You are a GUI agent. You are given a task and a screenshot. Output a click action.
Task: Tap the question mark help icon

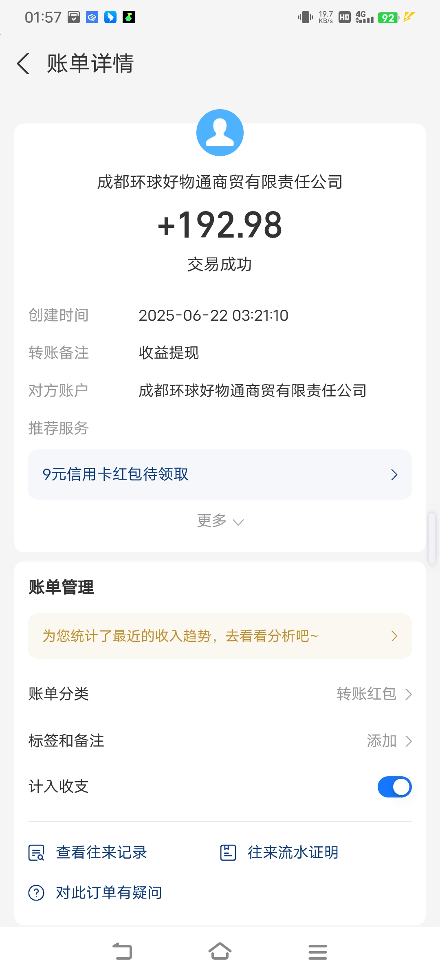(36, 893)
